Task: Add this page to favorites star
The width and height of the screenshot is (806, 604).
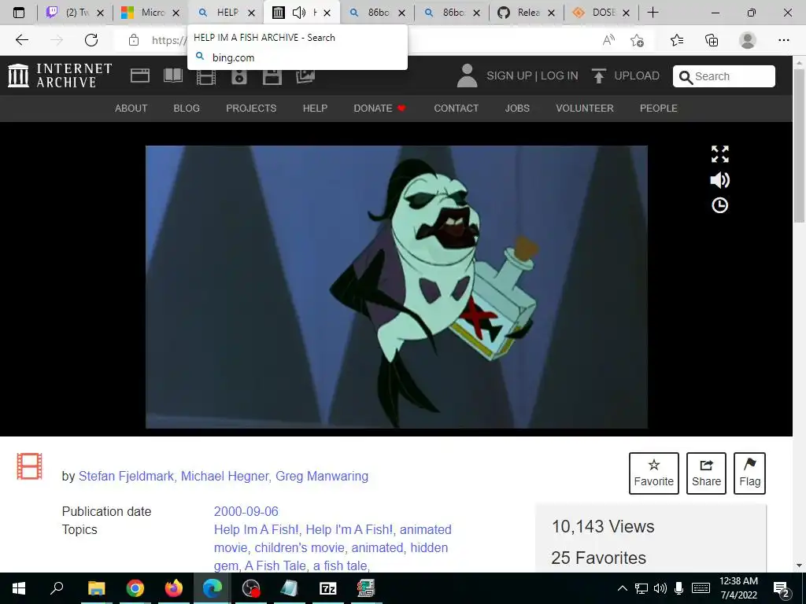Action: coord(638,40)
